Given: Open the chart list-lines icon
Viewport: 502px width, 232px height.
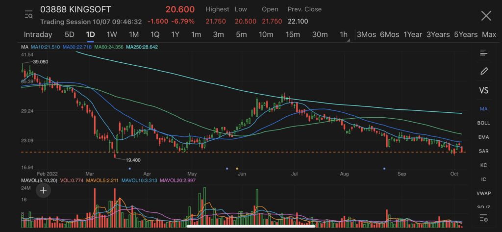Looking at the screenshot, I should [x=483, y=53].
